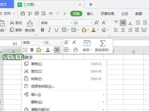Open ribbon font size dropdown
The image size is (149, 111).
click(x=91, y=23)
